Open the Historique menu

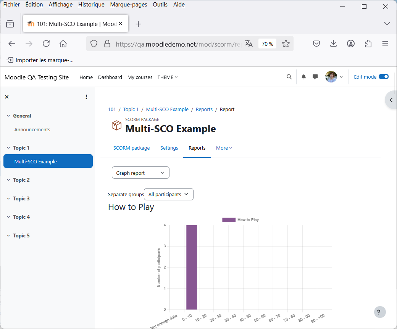click(x=91, y=5)
